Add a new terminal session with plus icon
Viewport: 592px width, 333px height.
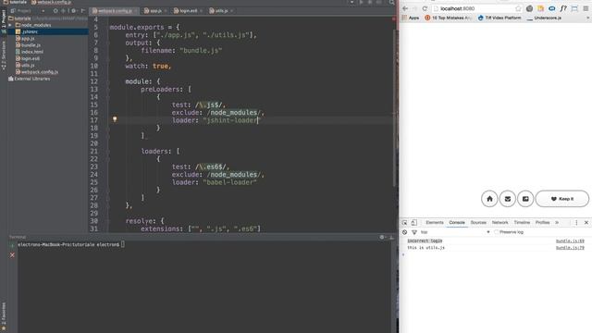tap(12, 245)
